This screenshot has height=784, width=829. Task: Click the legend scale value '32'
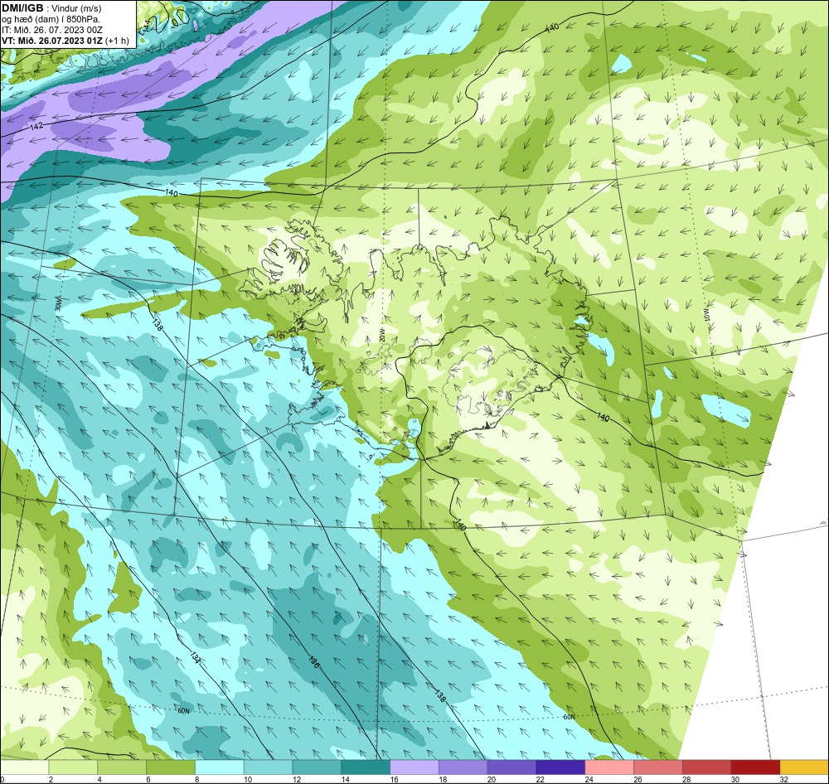pyautogui.click(x=783, y=779)
